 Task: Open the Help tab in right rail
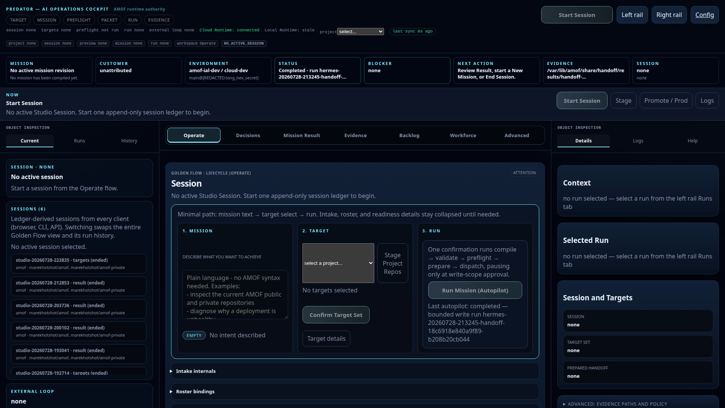click(693, 141)
